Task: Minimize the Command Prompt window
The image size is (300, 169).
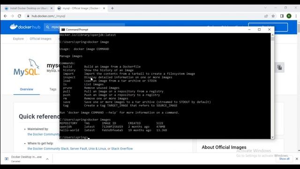Action: [249, 30]
